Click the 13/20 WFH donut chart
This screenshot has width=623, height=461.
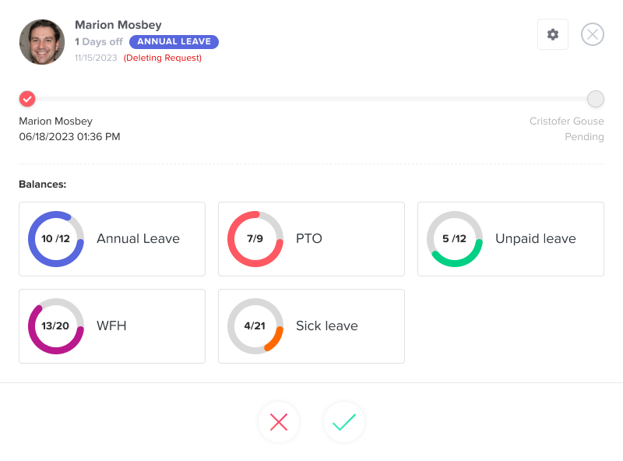click(56, 326)
